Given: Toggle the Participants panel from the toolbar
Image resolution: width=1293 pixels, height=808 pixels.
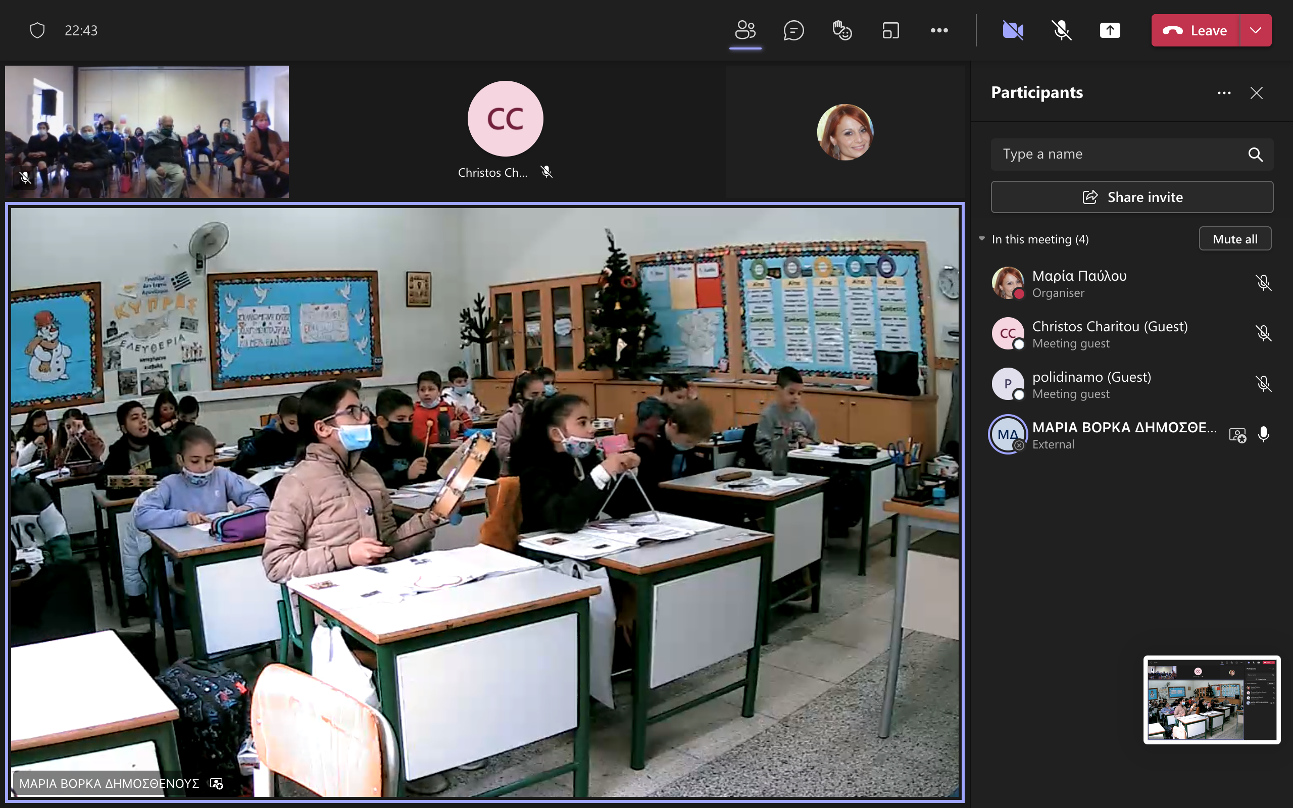Looking at the screenshot, I should coord(745,30).
